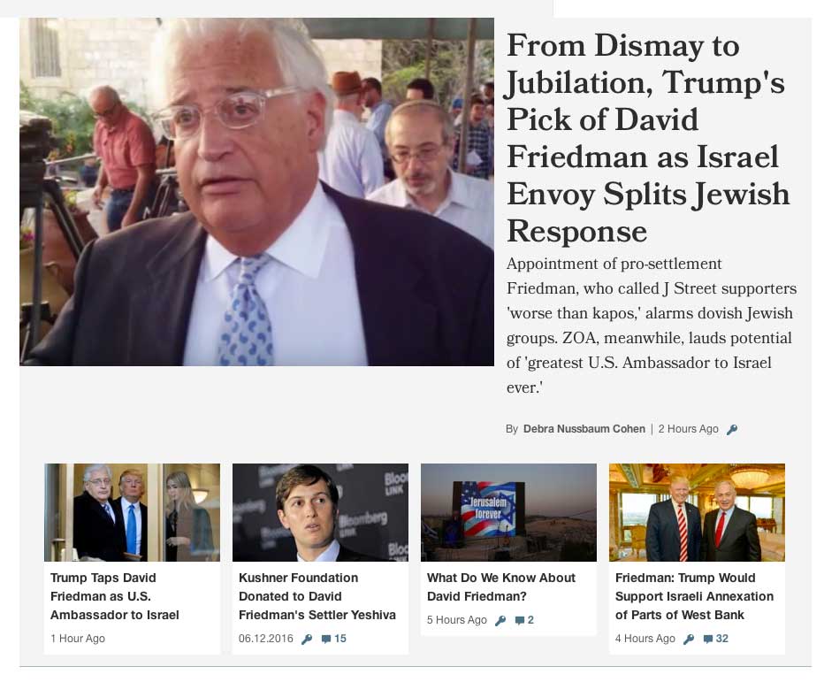The height and width of the screenshot is (682, 824).
Task: Open What Do We Know About David Friedman?
Action: pos(500,586)
